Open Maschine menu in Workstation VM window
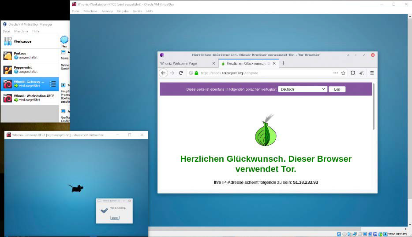The image size is (412, 237). [x=90, y=11]
